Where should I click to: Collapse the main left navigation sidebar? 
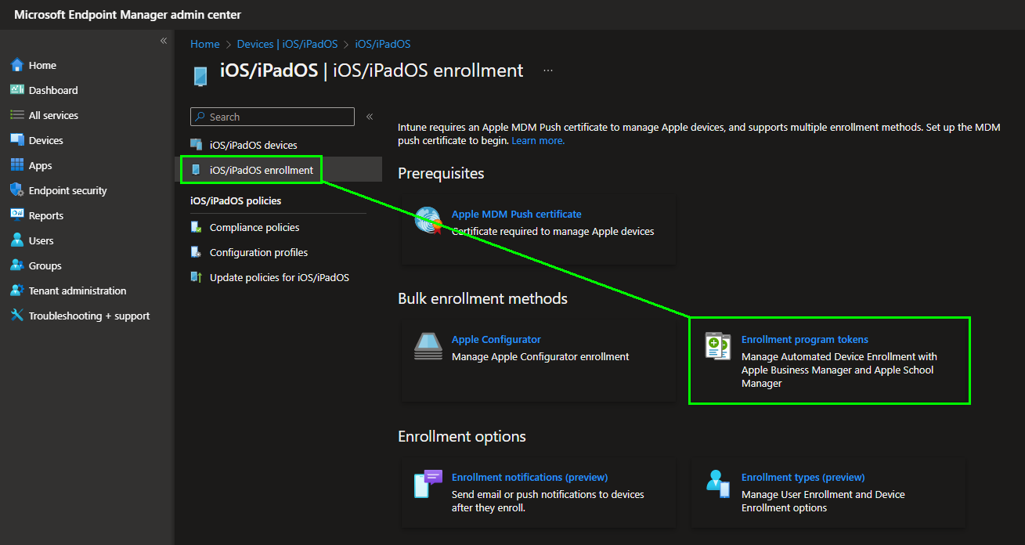click(164, 41)
